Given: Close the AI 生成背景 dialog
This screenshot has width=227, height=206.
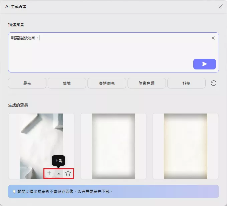Looking at the screenshot, I should click(x=220, y=7).
